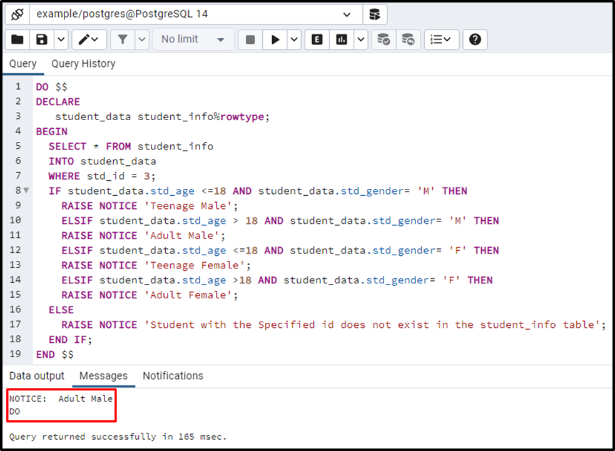The height and width of the screenshot is (451, 615).
Task: Execute the query with the play button
Action: (275, 39)
